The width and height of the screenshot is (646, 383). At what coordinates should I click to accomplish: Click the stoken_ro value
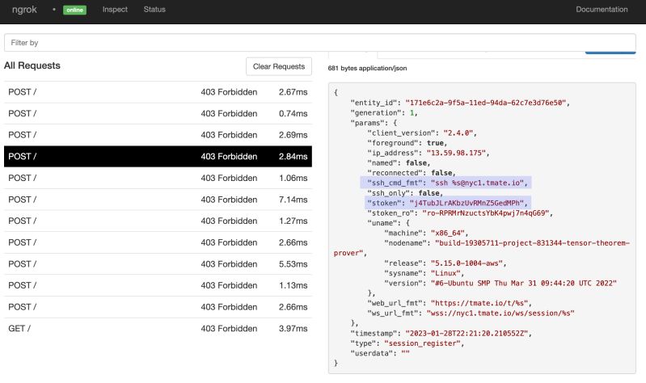click(486, 213)
